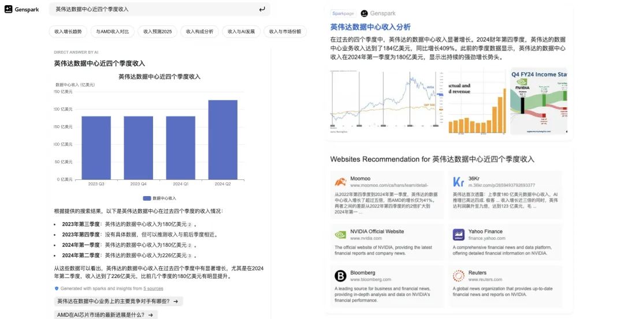Select the 收入增长趋势 suggestion chip

tap(68, 31)
